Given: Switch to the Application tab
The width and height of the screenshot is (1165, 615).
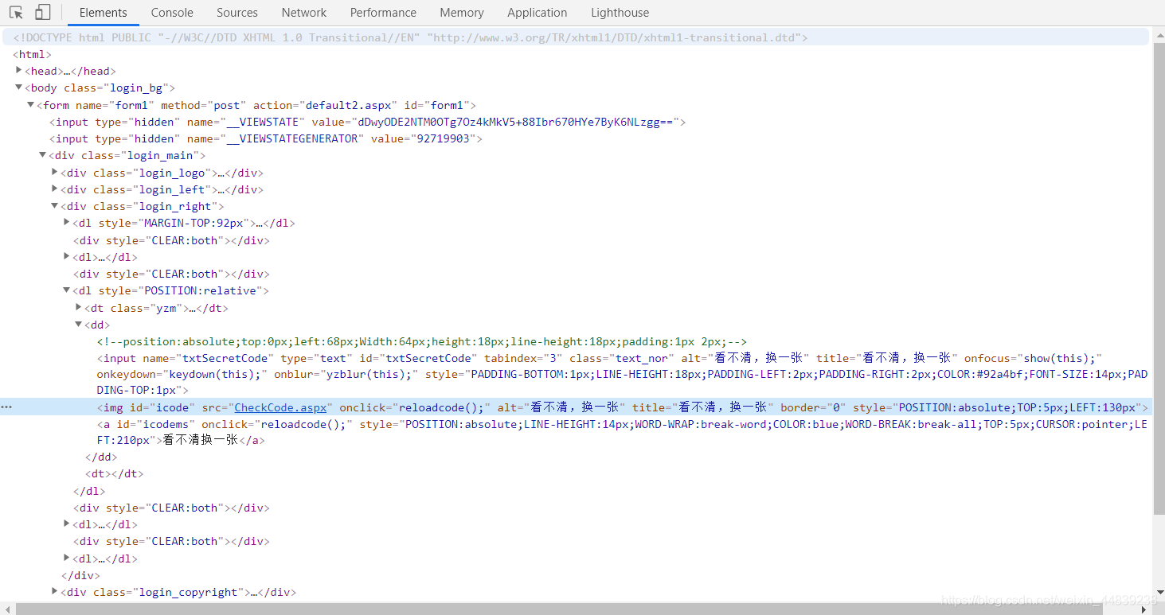Looking at the screenshot, I should pyautogui.click(x=538, y=13).
